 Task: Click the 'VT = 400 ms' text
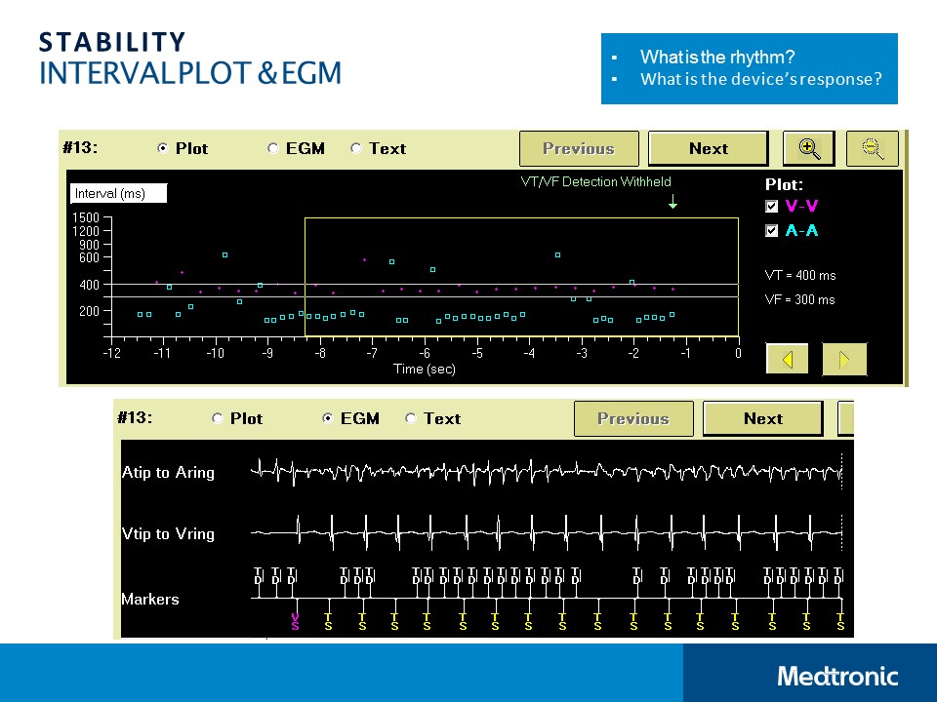tap(800, 275)
